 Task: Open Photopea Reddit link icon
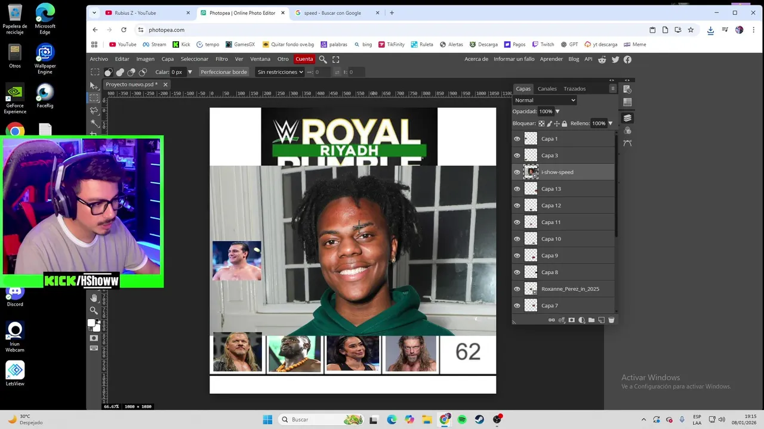coord(602,59)
